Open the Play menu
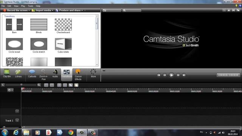The height and width of the screenshot is (136, 242). point(23,6)
